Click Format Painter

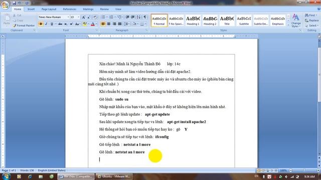tap(24, 25)
